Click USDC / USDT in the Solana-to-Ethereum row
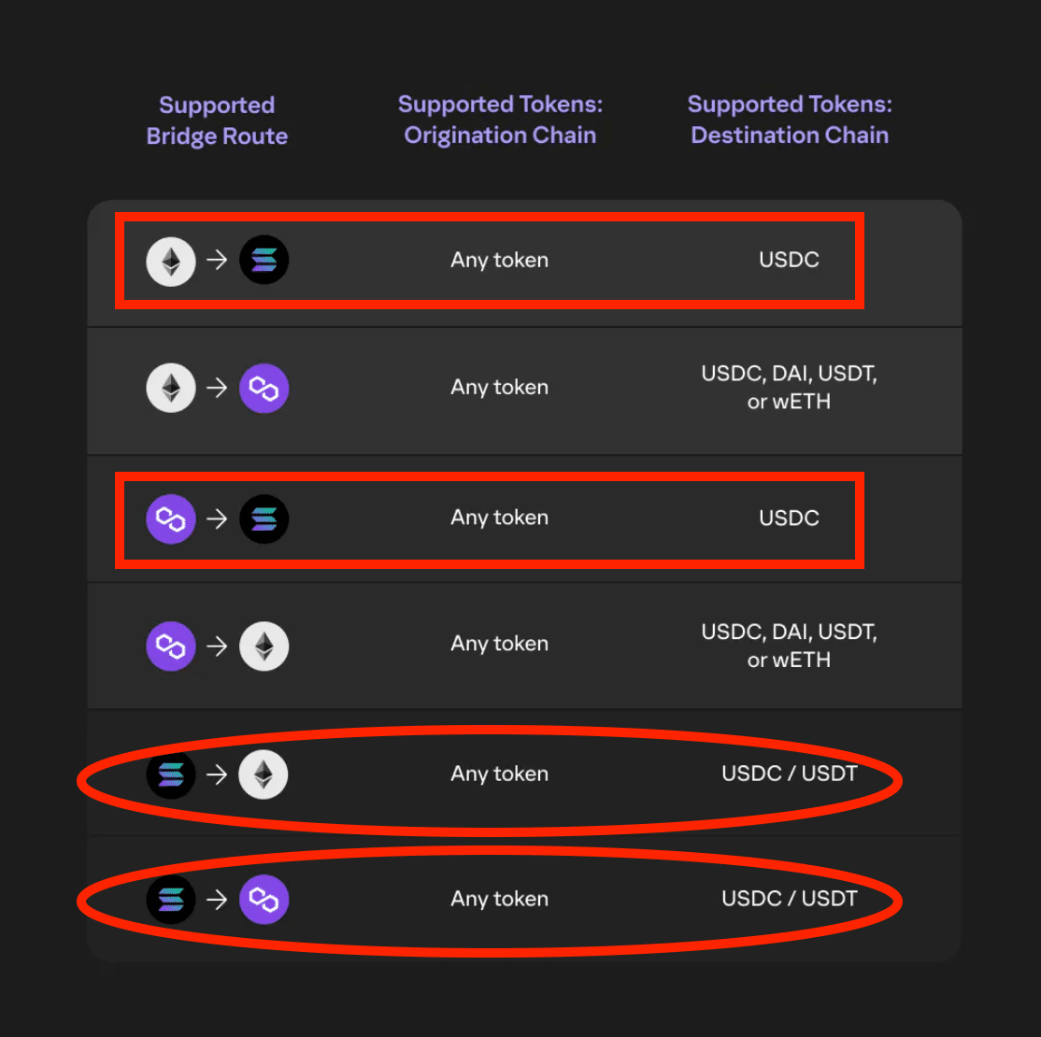 789,774
